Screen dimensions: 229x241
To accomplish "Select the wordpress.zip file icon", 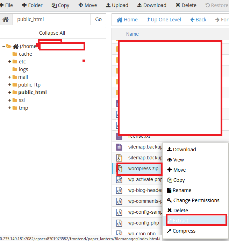I will pyautogui.click(x=119, y=168).
